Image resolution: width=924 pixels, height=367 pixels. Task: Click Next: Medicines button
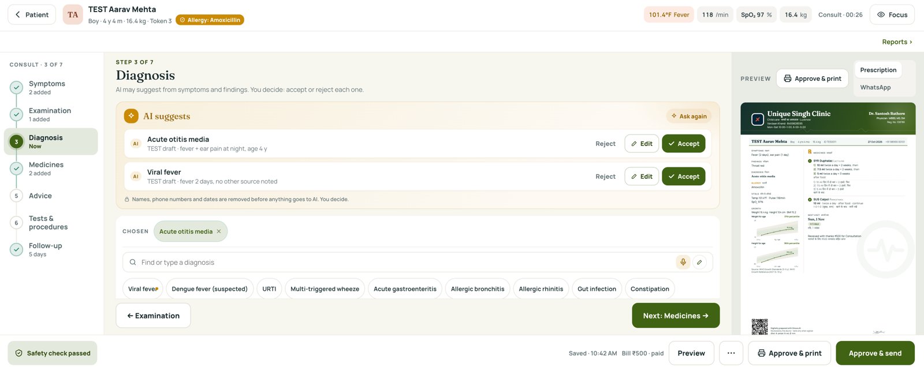tap(676, 316)
